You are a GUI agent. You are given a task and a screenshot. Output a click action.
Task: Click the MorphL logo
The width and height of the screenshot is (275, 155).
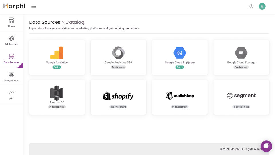(x=14, y=6)
